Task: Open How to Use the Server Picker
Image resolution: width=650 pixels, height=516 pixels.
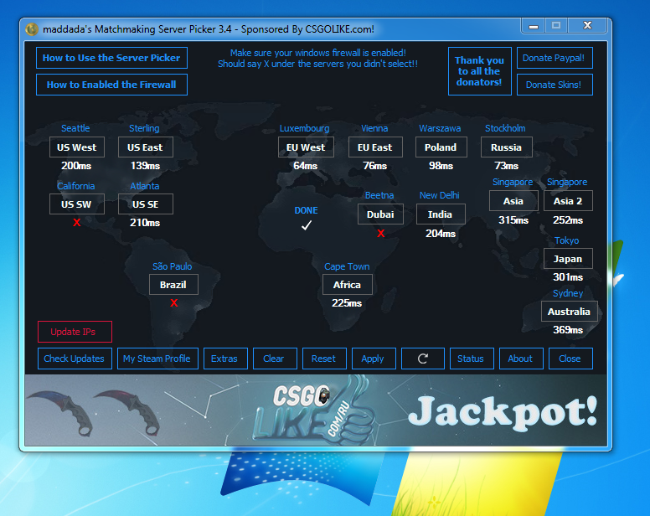Action: coord(111,58)
